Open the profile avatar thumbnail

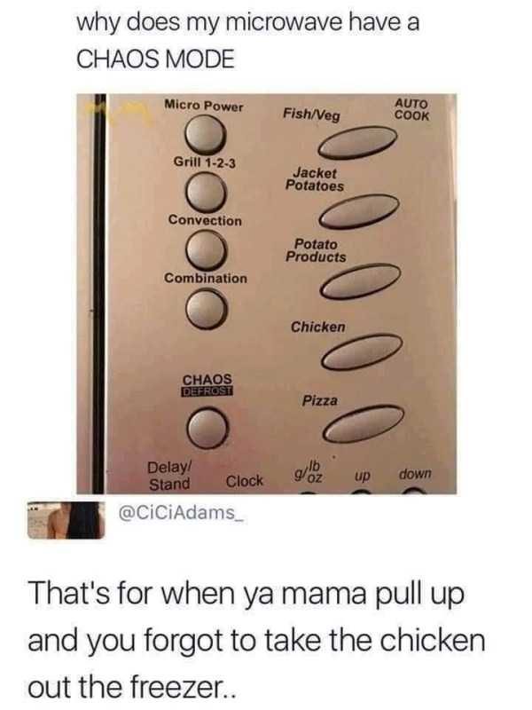(x=66, y=520)
